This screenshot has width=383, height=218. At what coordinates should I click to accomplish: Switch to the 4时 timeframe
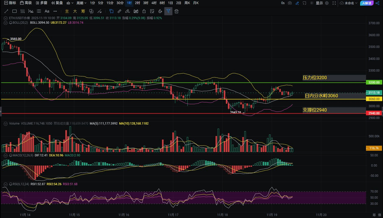click(154, 3)
